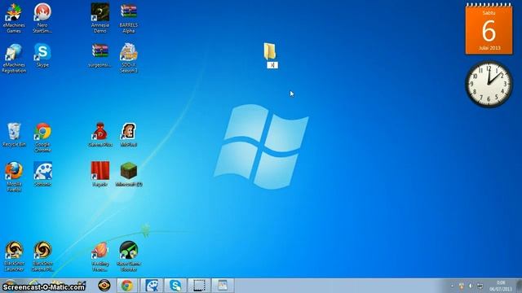
Task: Select the surgeonsi... archive icon
Action: [x=100, y=55]
